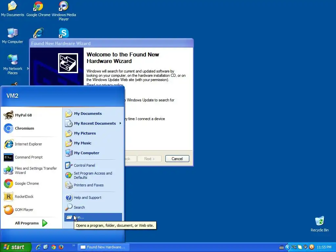The image size is (336, 252).
Task: Click the system clock showing 11:55 PM
Action: [324, 247]
